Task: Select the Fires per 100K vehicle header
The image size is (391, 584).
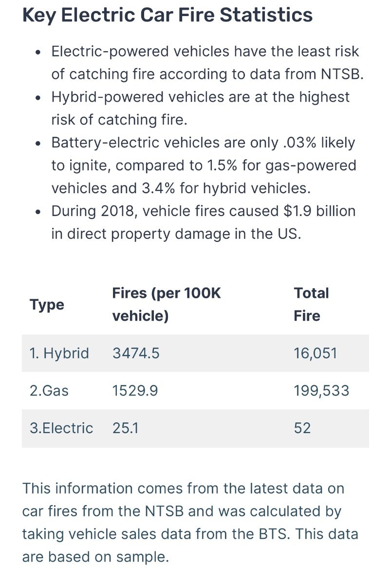Action: 167,305
